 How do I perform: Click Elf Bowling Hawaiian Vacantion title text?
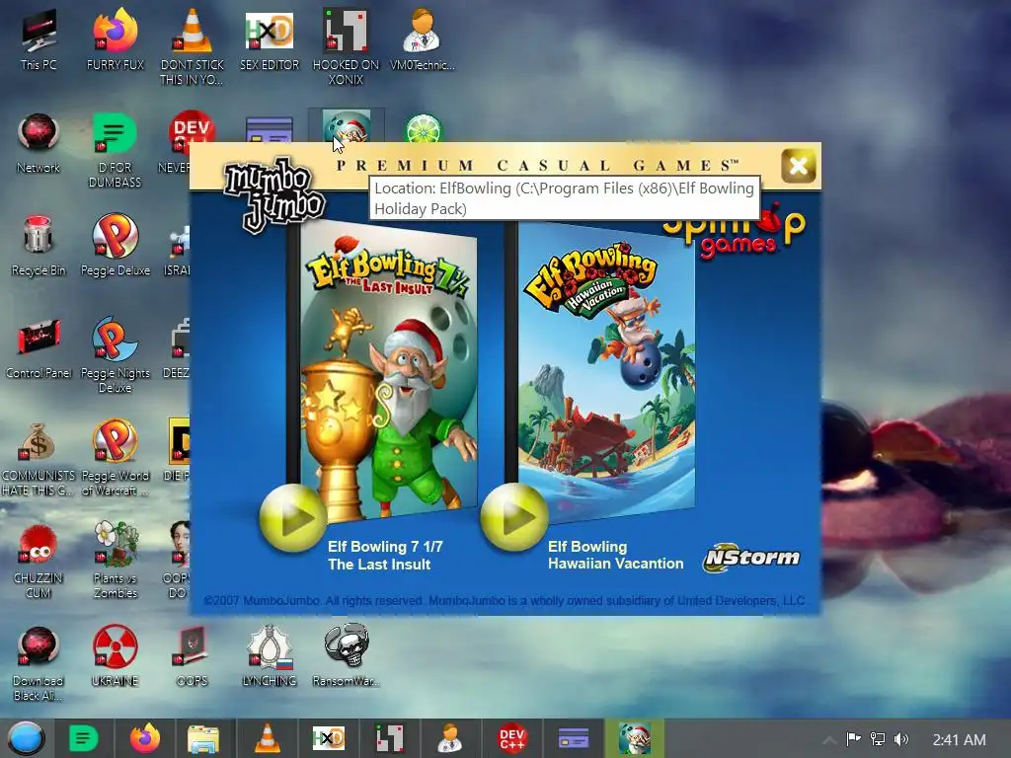(615, 555)
